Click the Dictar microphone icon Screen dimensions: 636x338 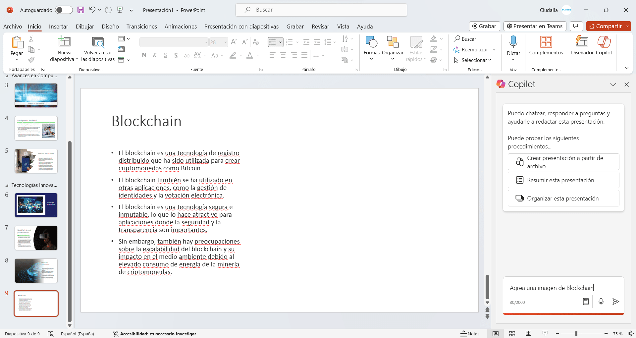513,42
